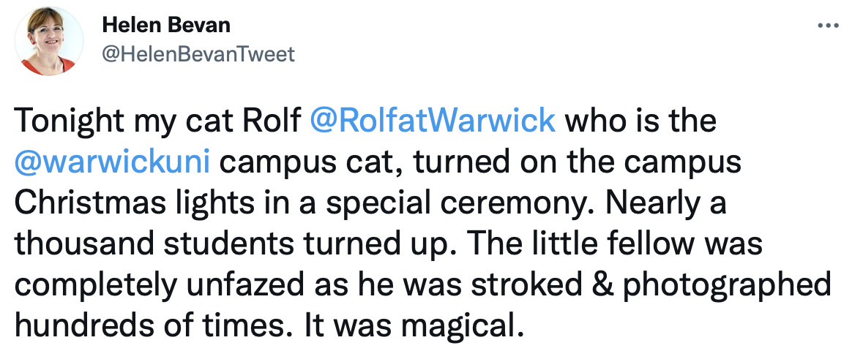Click the word "photographed" in the tweet

click(727, 284)
